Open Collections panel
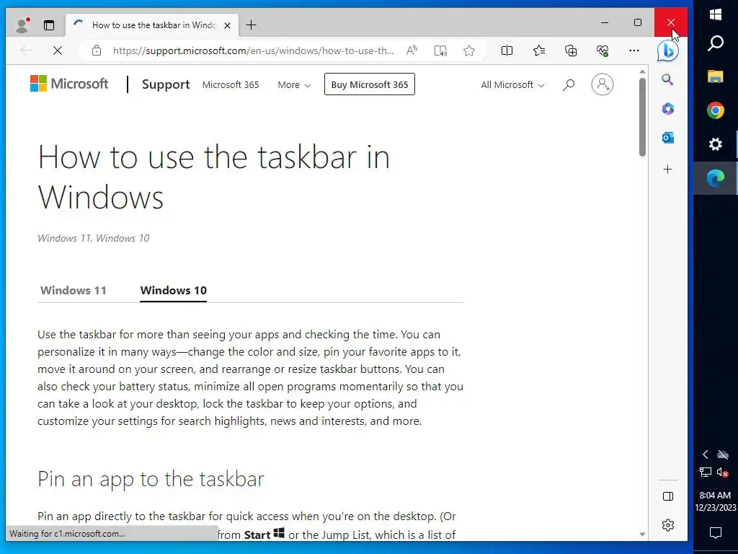Screen dimensions: 738x554 coord(571,50)
